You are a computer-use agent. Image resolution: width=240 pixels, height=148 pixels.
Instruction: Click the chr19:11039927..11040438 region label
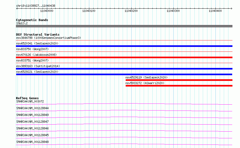pyautogui.click(x=36, y=6)
